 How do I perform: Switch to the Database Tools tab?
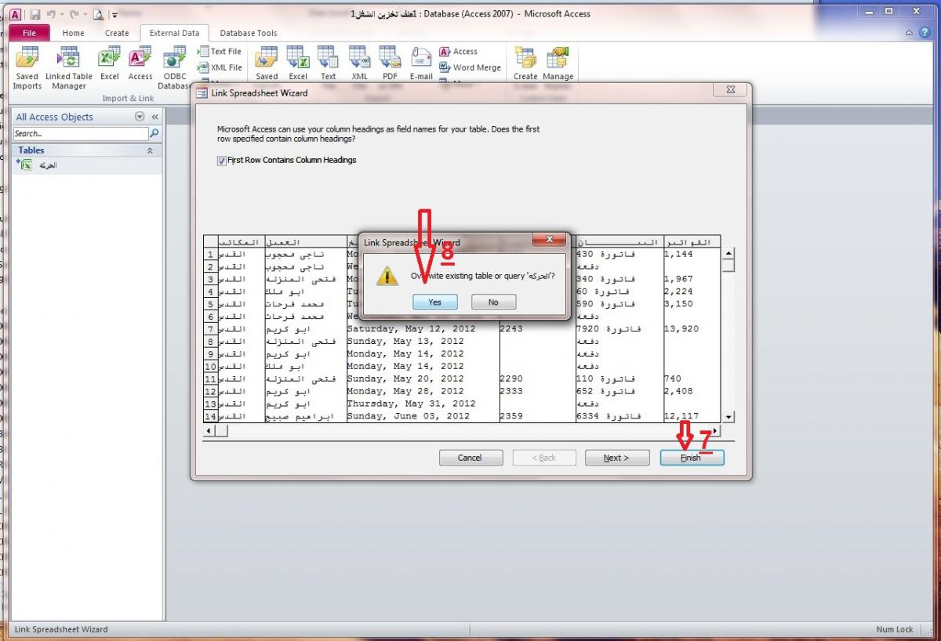(249, 33)
